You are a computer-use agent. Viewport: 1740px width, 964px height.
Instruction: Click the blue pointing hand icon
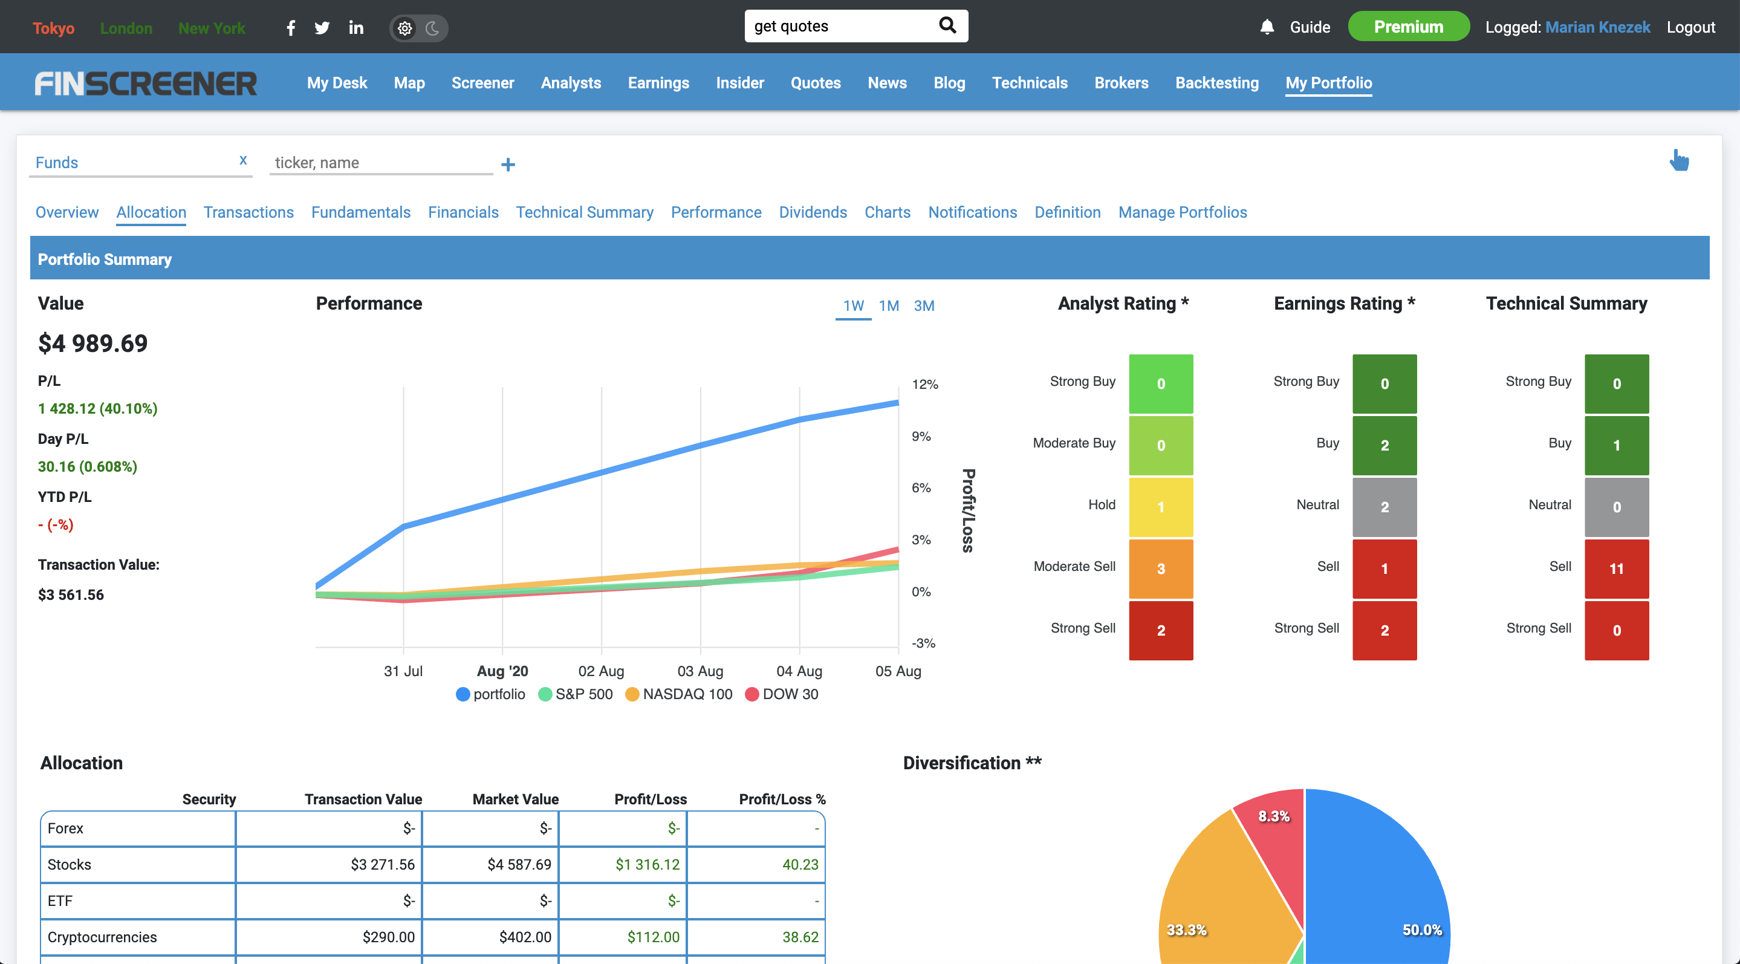1678,160
